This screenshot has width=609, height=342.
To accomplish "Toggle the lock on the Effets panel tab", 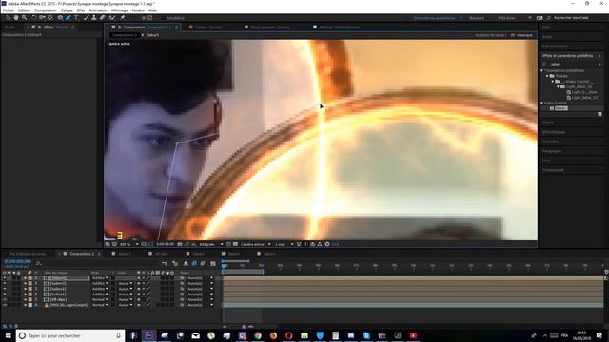I will [39, 28].
